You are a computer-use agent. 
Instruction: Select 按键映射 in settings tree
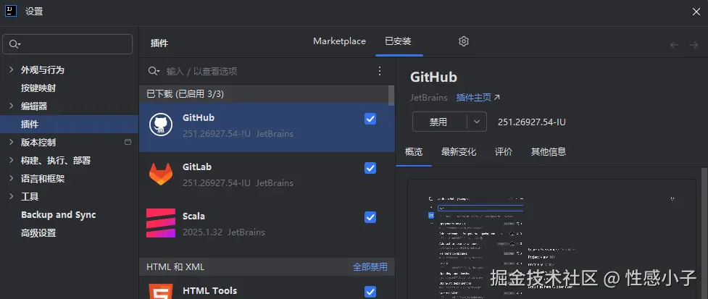(x=38, y=88)
